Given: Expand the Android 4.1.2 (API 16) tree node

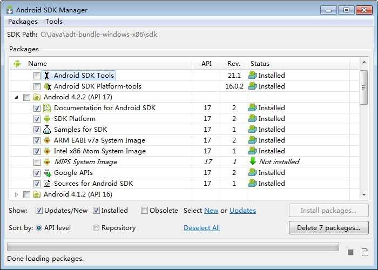Looking at the screenshot, I should (x=16, y=194).
